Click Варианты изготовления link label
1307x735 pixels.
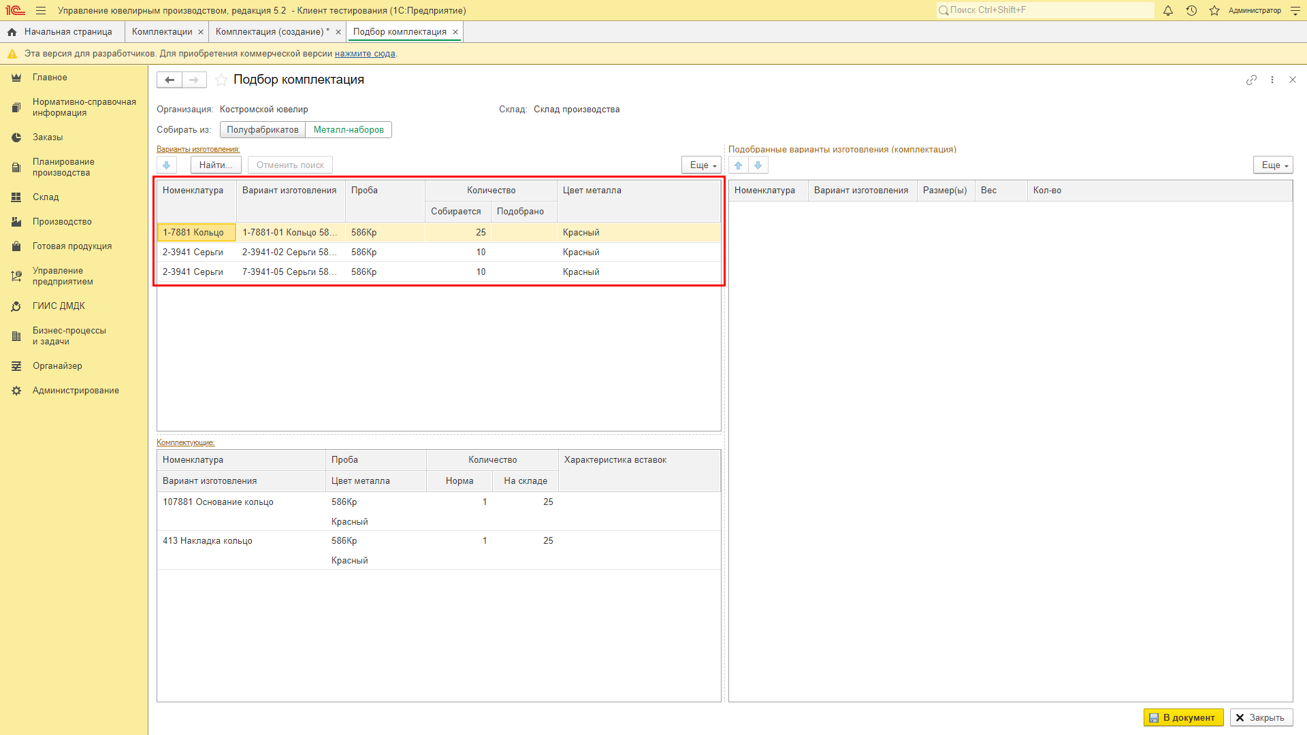[x=198, y=149]
